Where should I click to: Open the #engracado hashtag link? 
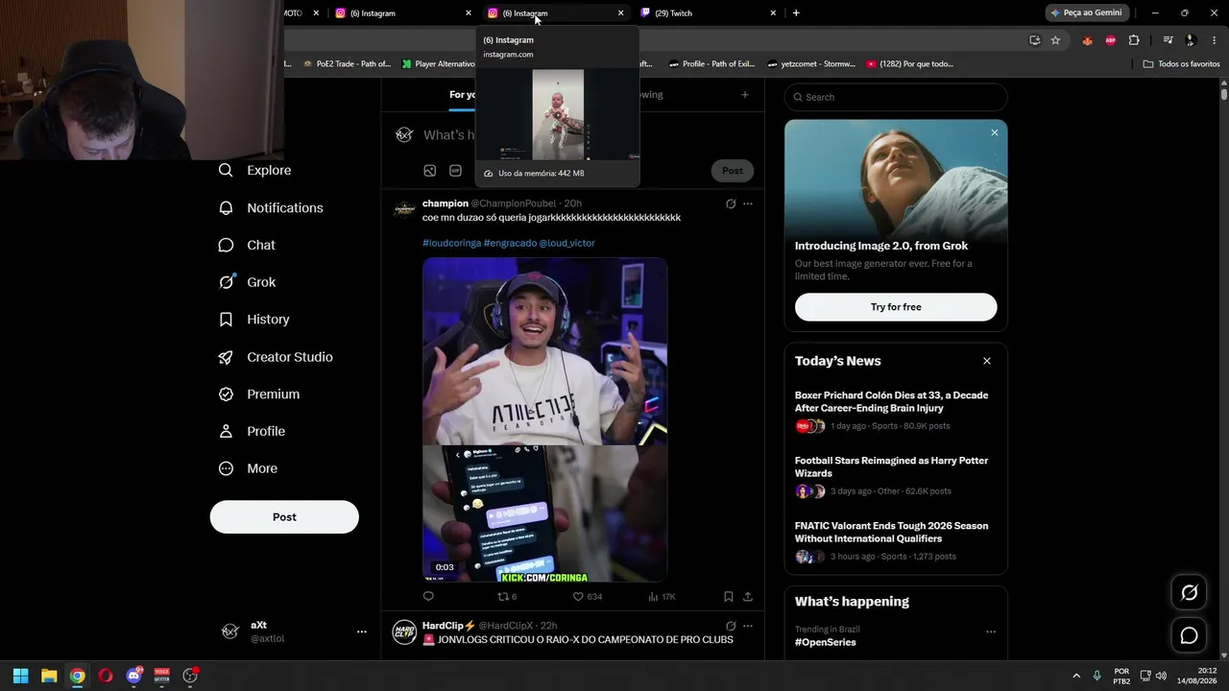(510, 243)
